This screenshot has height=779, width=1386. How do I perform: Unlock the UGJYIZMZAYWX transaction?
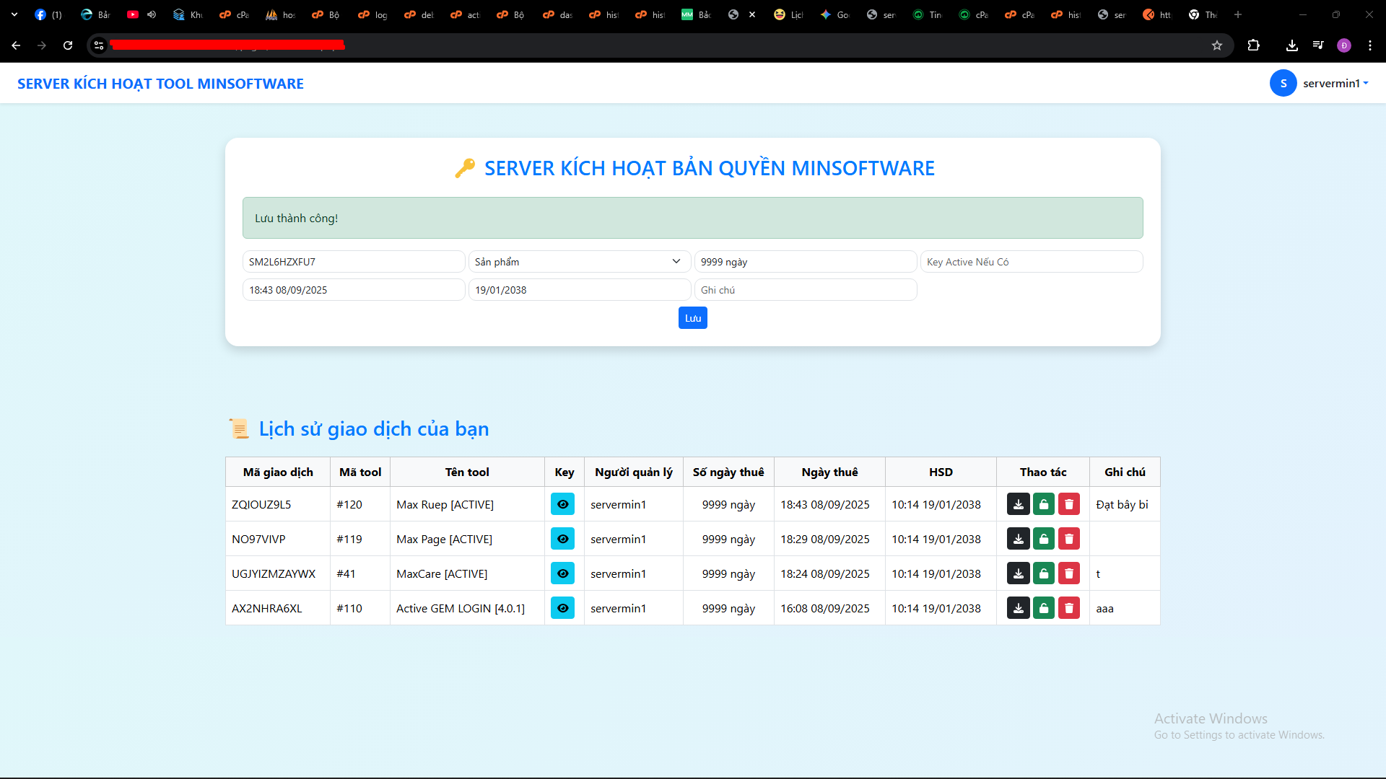pos(1044,573)
